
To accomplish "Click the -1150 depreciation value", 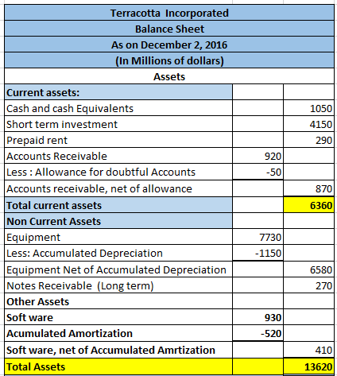I will pos(258,253).
